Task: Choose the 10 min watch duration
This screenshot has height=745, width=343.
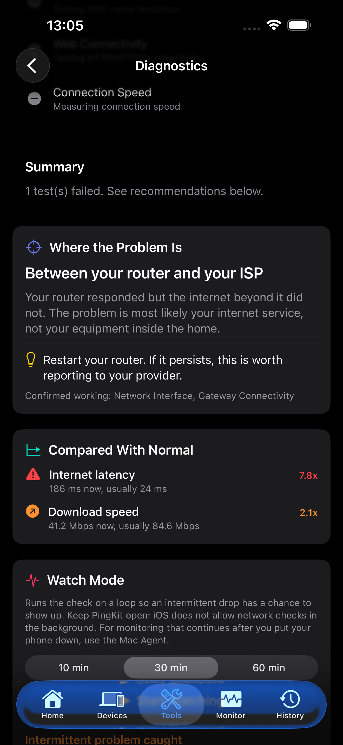Action: 74,668
